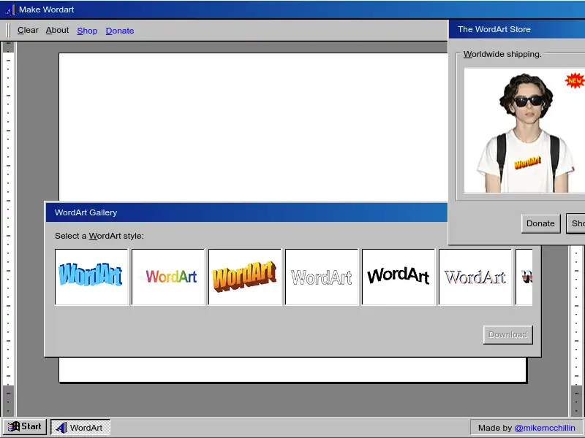Click the NEW starburst badge
This screenshot has width=585, height=438.
(575, 80)
